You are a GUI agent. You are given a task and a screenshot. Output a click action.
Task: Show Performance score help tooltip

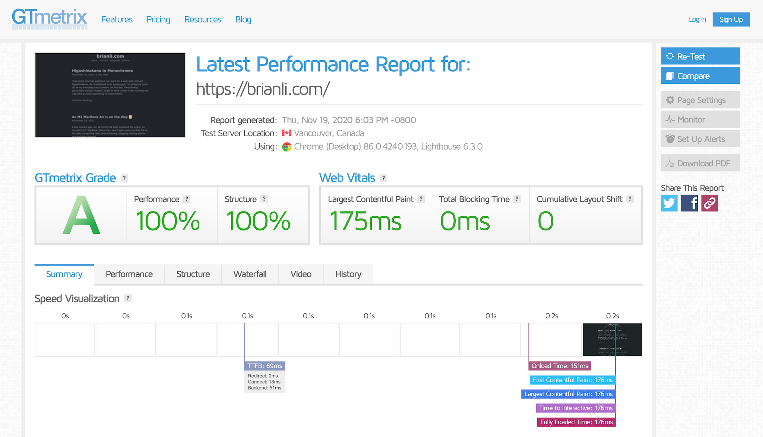click(x=187, y=199)
